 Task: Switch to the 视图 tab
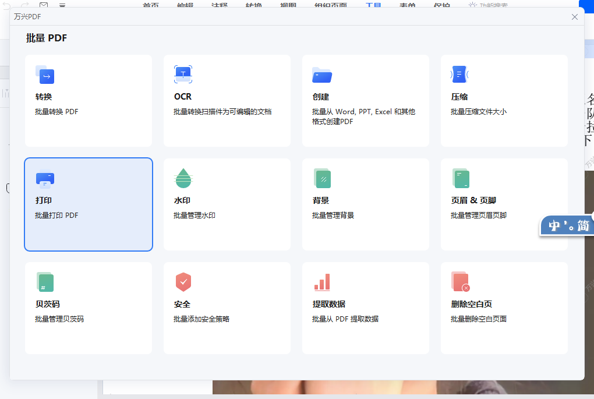288,5
